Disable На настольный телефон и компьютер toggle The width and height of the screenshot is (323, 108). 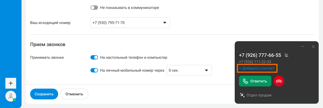click(94, 57)
